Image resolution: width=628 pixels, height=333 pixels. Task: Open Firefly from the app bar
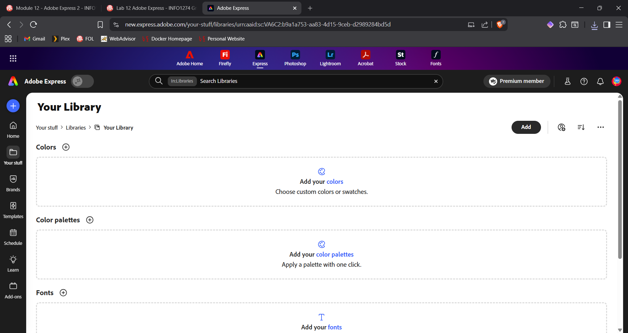(x=225, y=58)
